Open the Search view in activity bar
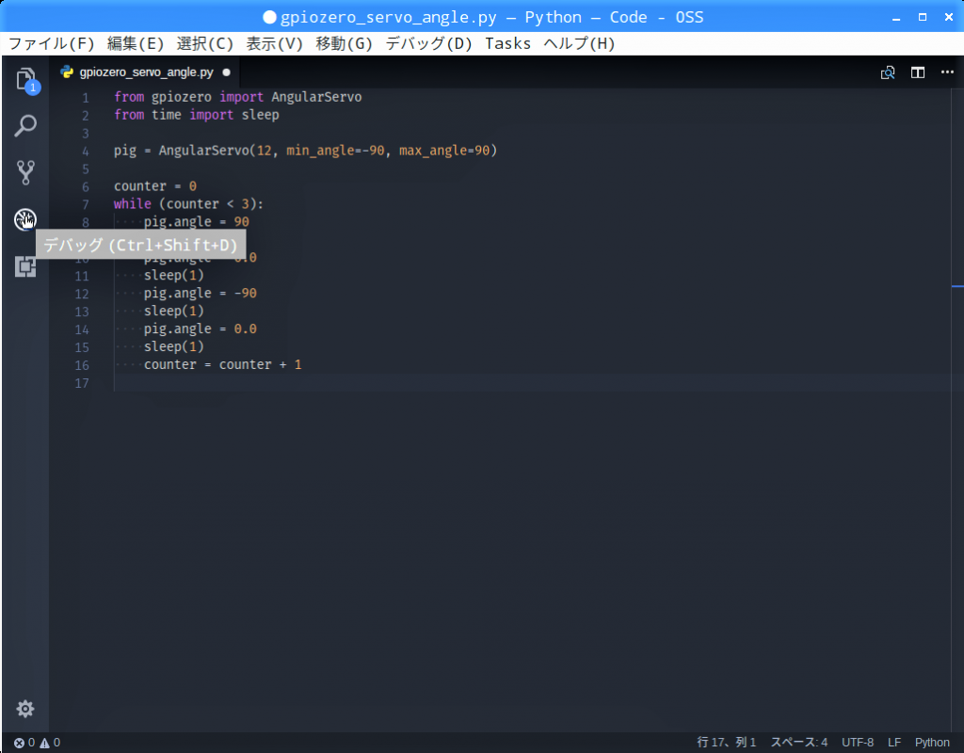The image size is (964, 753). point(25,126)
